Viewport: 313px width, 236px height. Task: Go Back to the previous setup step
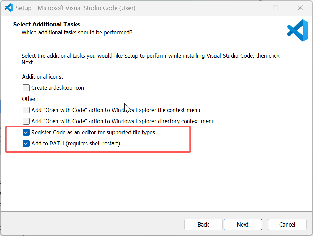(x=203, y=225)
